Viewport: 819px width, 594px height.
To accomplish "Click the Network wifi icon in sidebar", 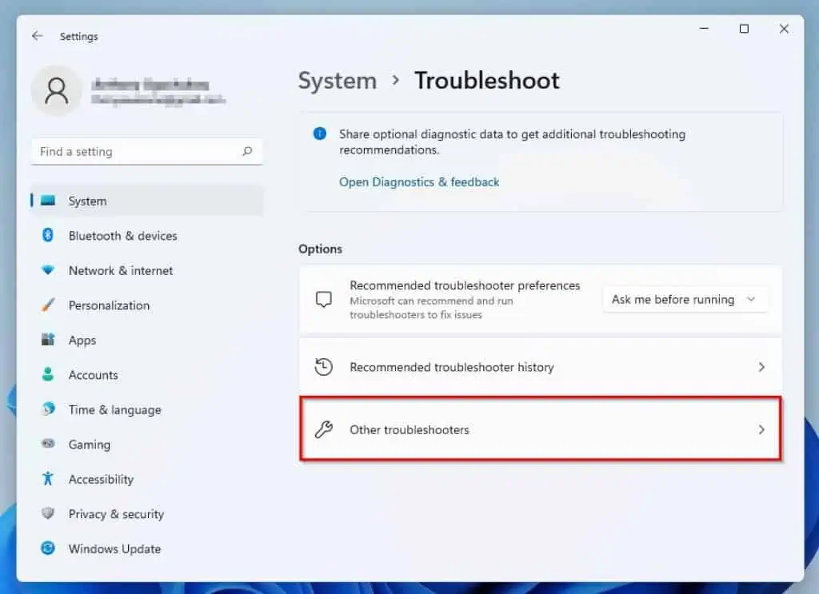I will coord(47,270).
